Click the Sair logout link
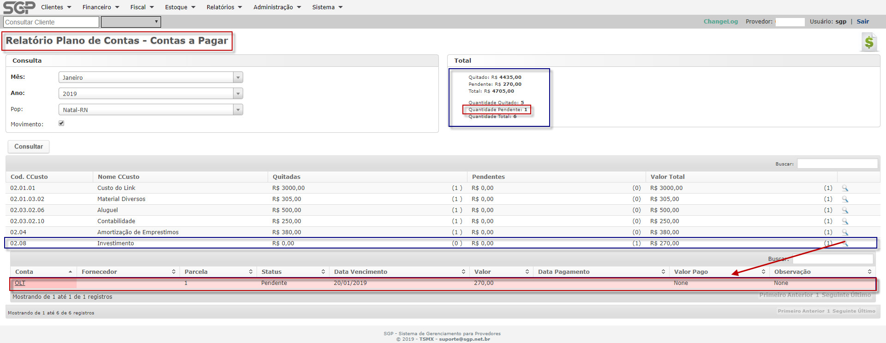The height and width of the screenshot is (343, 886). pos(862,22)
